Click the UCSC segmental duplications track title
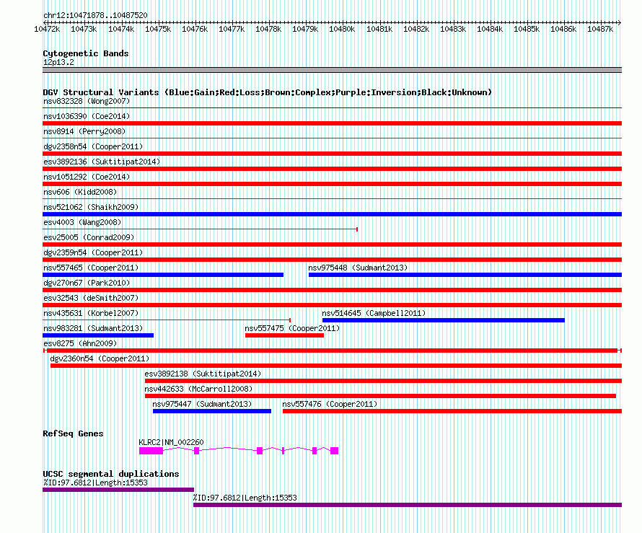 (111, 474)
